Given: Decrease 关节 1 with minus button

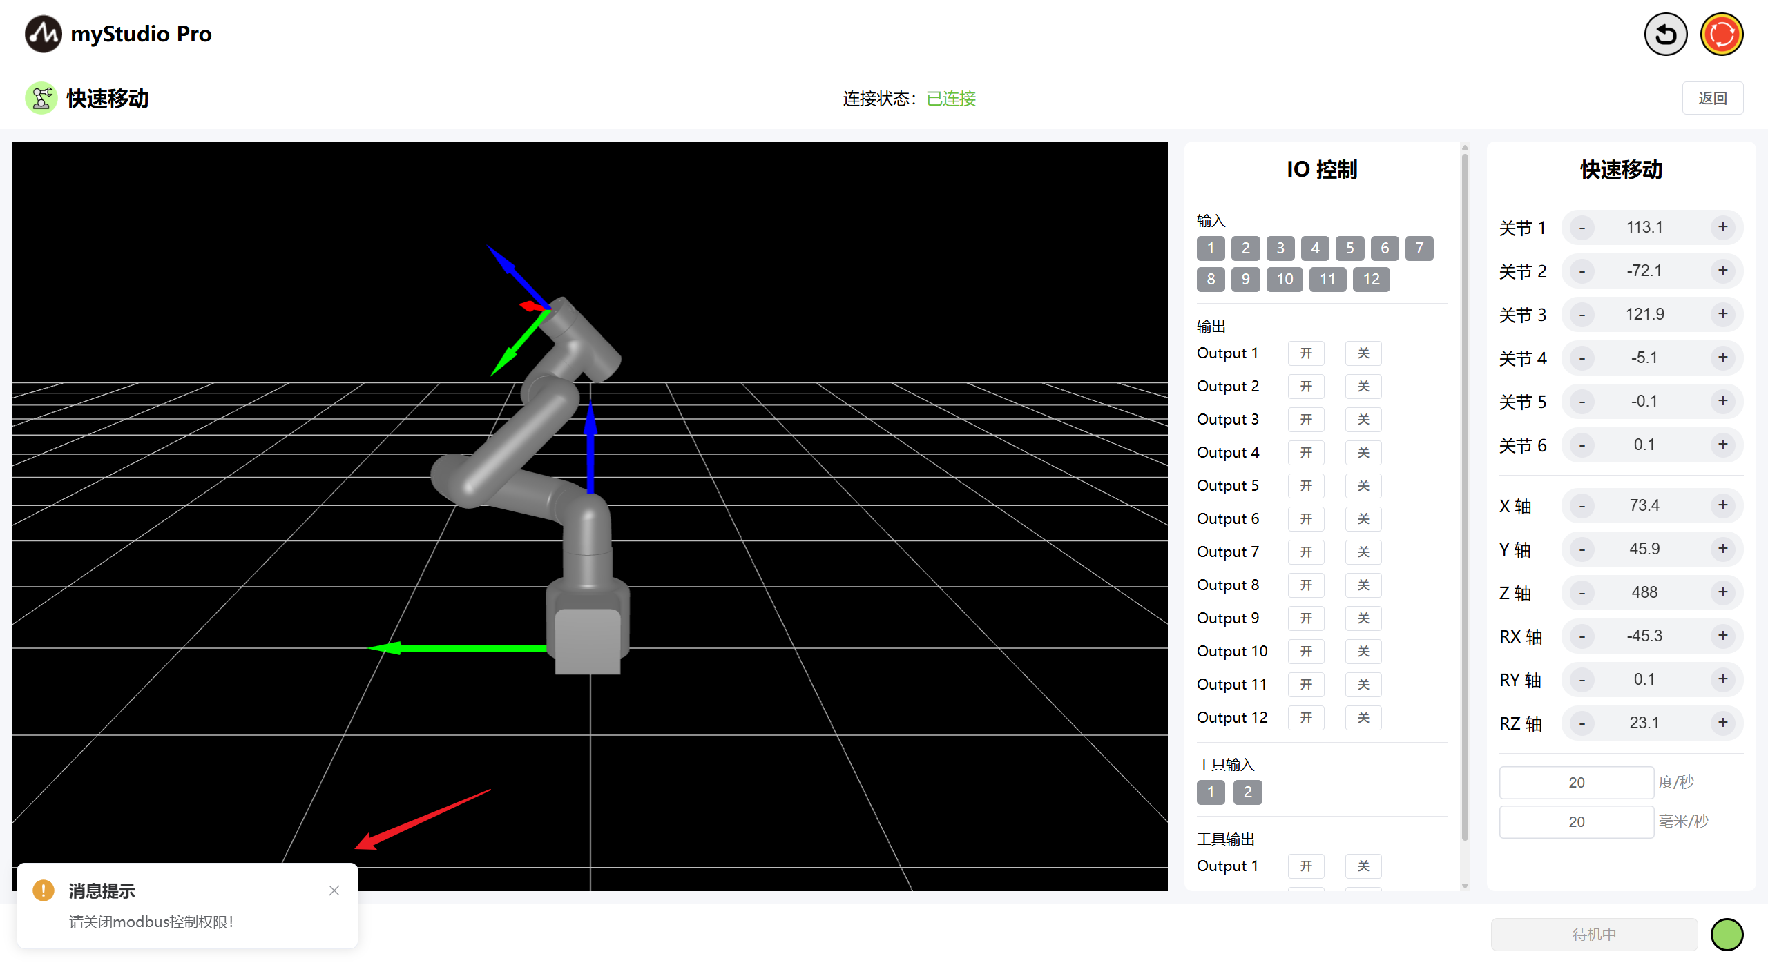Looking at the screenshot, I should pos(1582,227).
